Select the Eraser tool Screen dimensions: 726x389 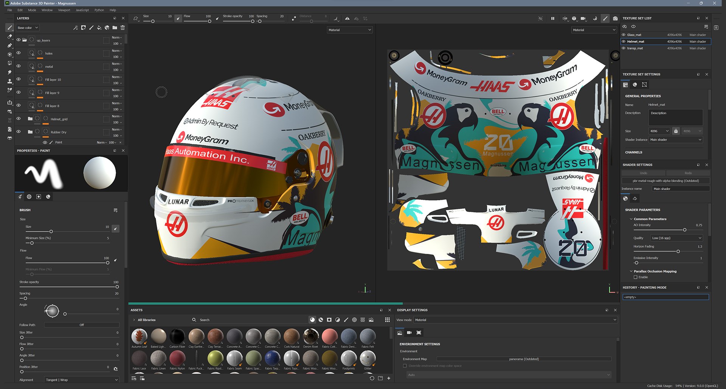pos(10,37)
